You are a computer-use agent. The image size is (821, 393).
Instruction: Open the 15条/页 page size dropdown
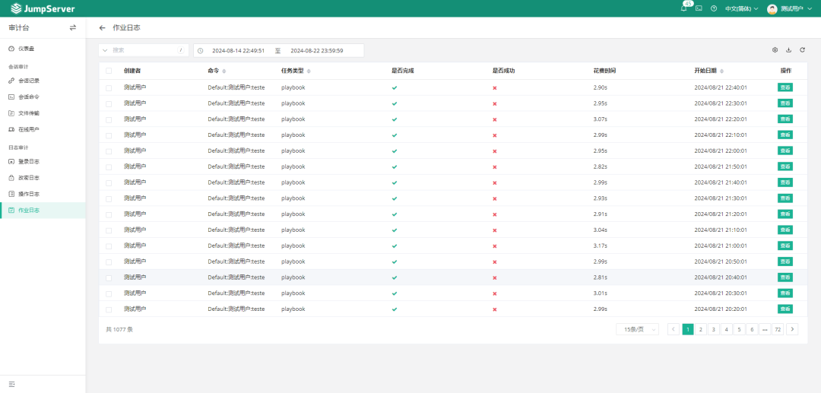coord(637,329)
